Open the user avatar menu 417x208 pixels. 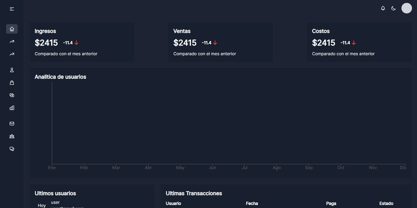click(406, 8)
